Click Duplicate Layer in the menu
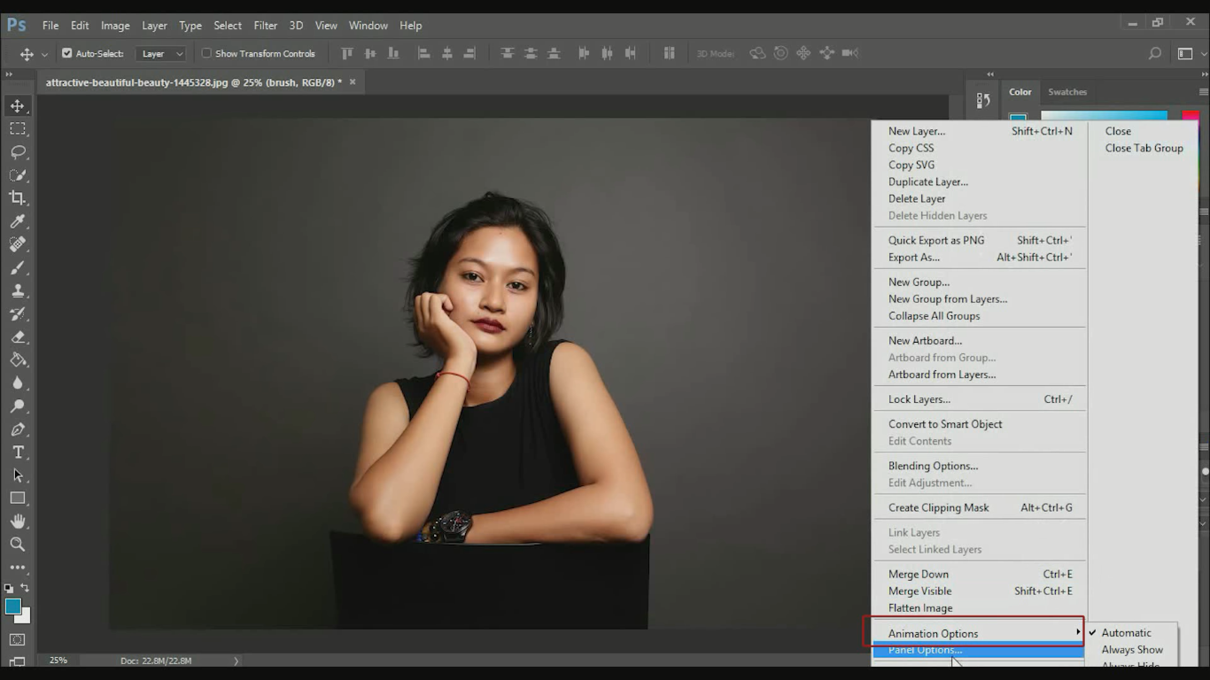 click(927, 182)
